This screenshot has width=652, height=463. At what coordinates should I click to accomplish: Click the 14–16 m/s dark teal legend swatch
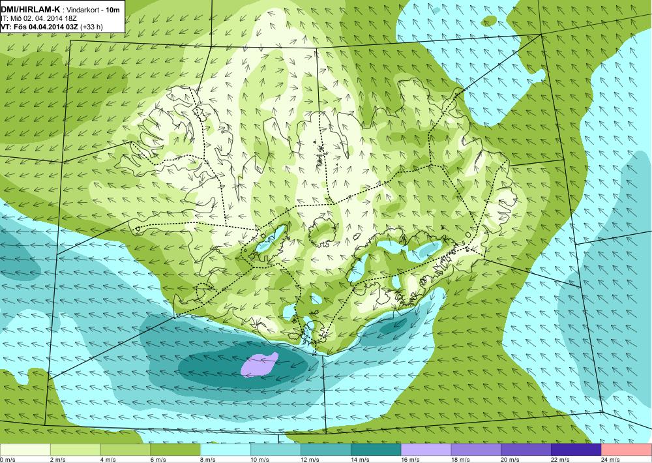[x=376, y=450]
